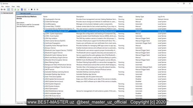Click the gear icon beside ASUS Optimization
Screen dimensions: 193x108
(x=44, y=88)
